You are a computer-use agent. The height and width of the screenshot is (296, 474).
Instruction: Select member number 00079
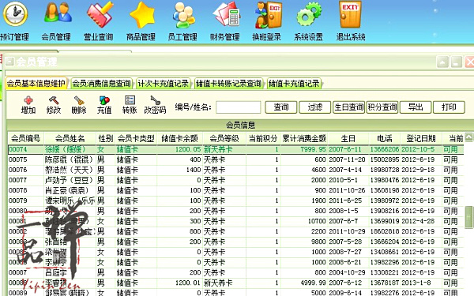pyautogui.click(x=18, y=200)
